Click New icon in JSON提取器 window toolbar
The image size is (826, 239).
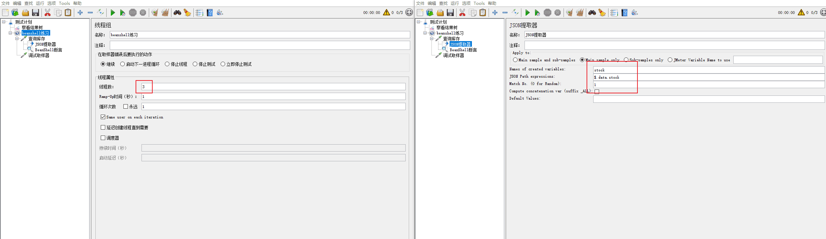click(420, 13)
